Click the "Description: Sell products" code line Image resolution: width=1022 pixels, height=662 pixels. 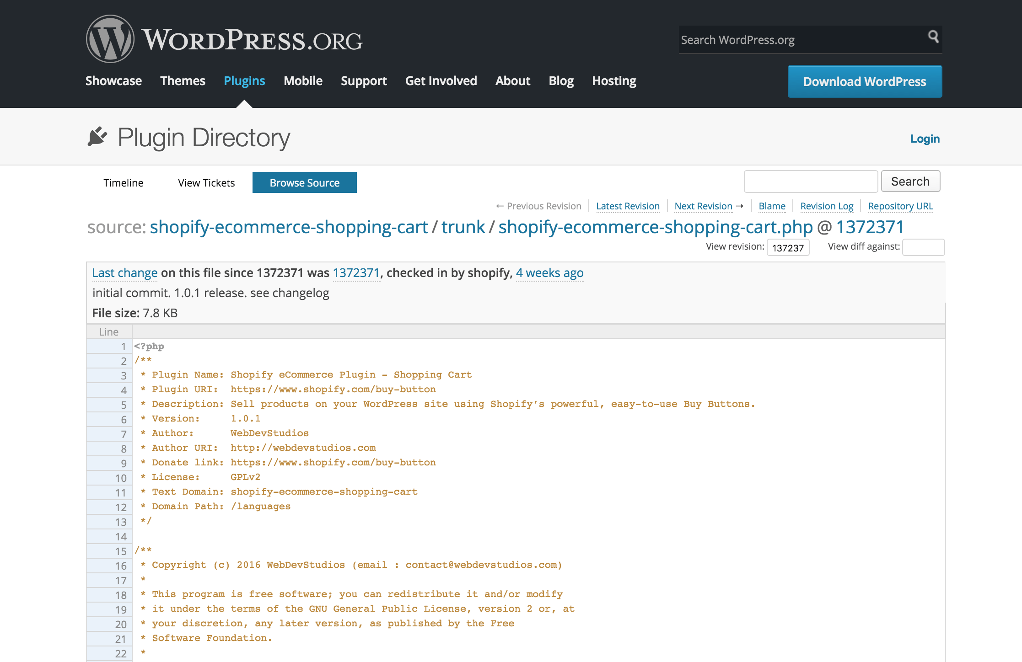point(448,404)
